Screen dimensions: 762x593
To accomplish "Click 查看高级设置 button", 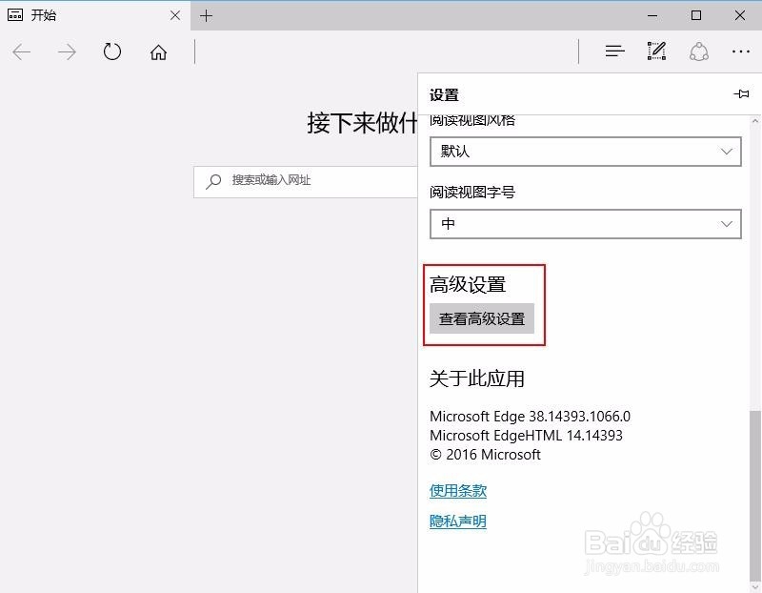I will (482, 318).
